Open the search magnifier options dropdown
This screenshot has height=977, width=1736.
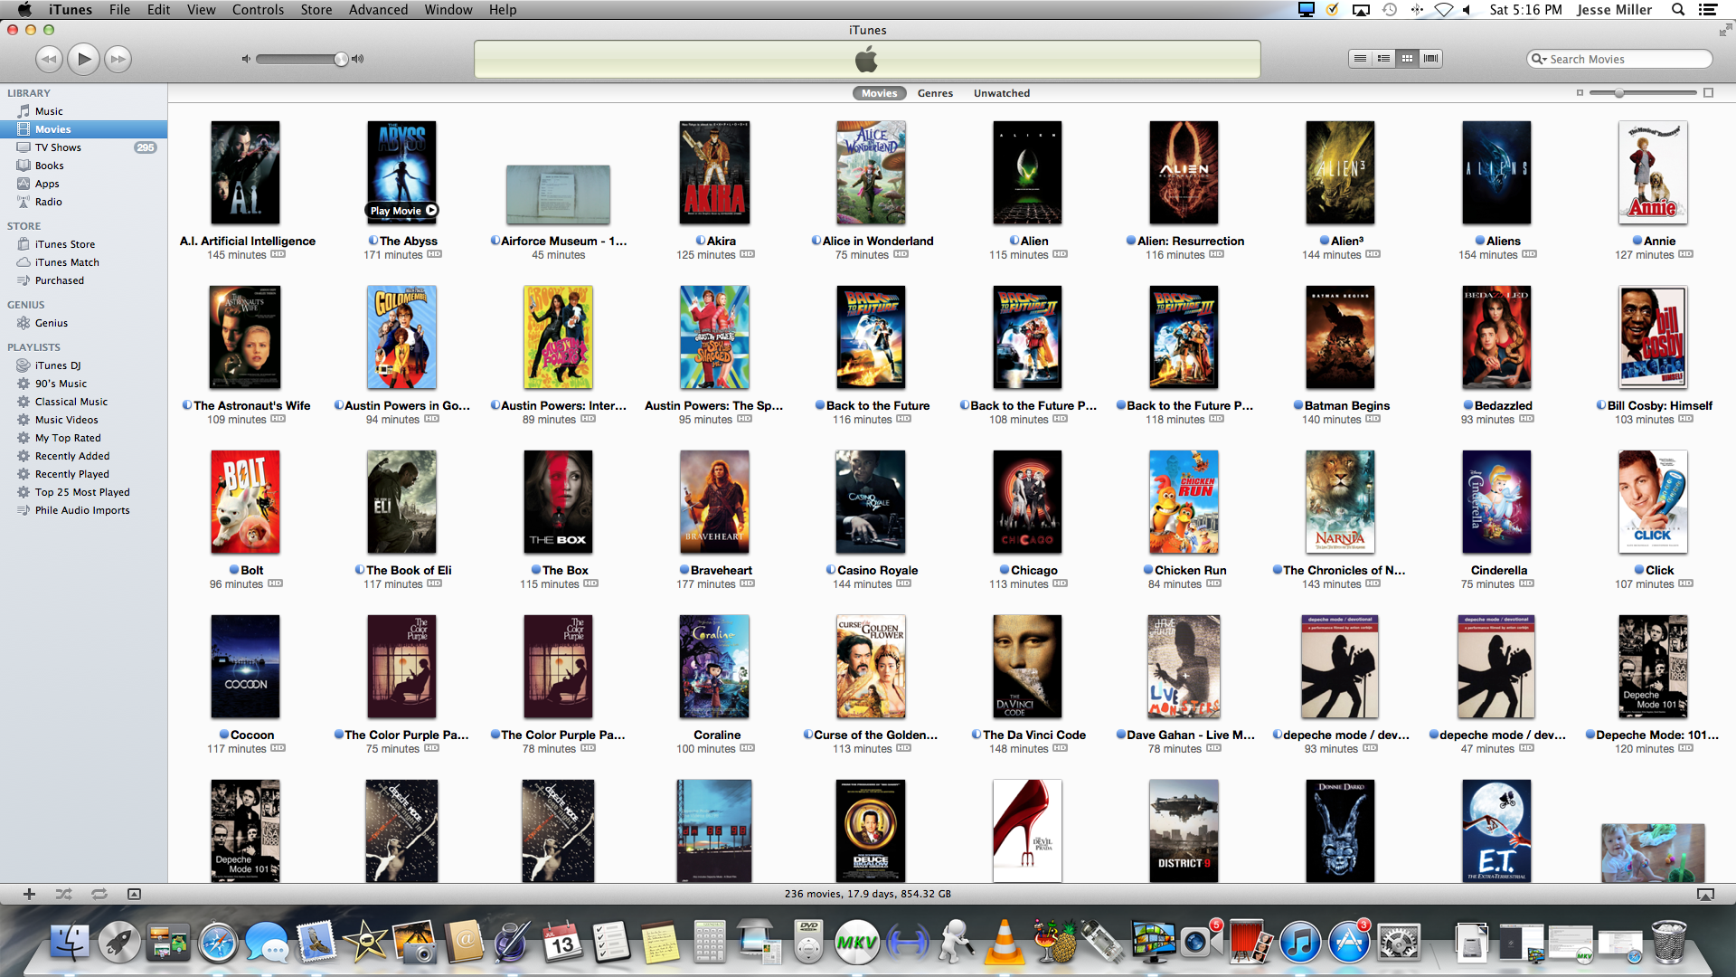click(x=1539, y=59)
